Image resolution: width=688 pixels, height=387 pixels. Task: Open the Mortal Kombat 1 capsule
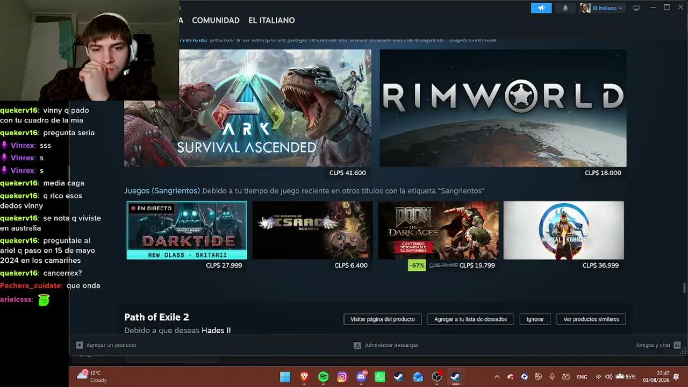(x=564, y=230)
